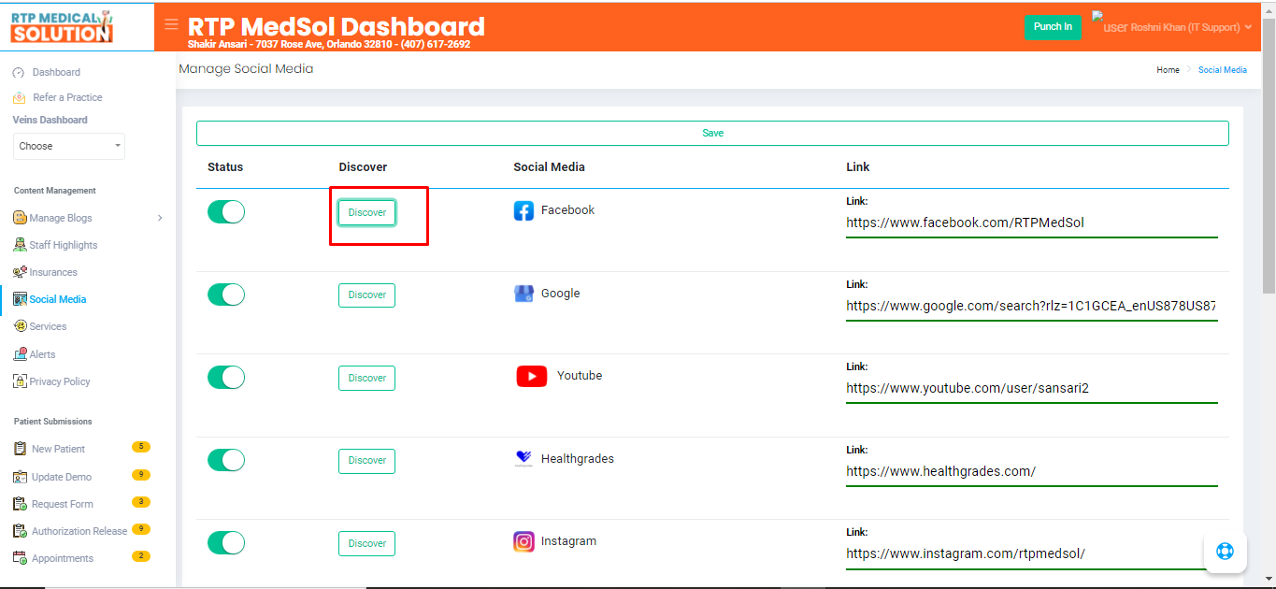The width and height of the screenshot is (1276, 589).
Task: Click the Google business icon
Action: click(523, 294)
